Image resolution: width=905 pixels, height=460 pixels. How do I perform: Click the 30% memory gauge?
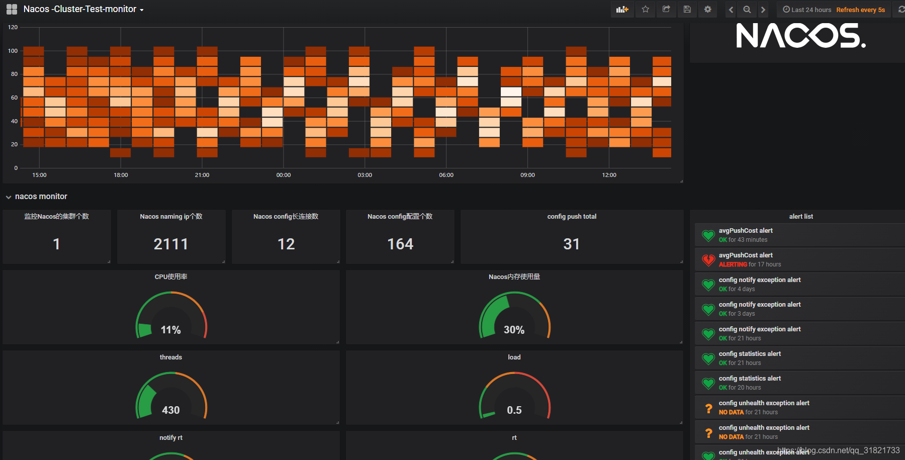pos(514,315)
